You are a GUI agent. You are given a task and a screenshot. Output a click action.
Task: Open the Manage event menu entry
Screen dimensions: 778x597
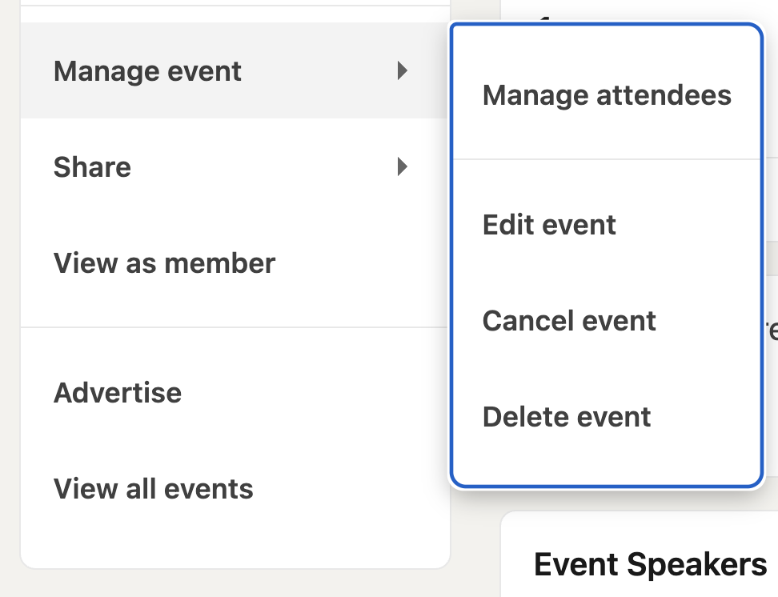[147, 71]
